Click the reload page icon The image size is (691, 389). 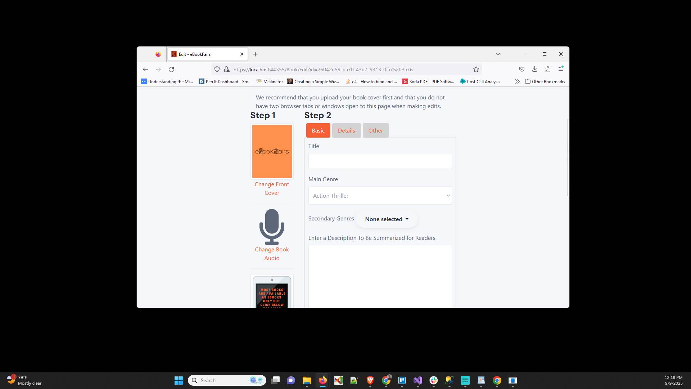tap(171, 69)
